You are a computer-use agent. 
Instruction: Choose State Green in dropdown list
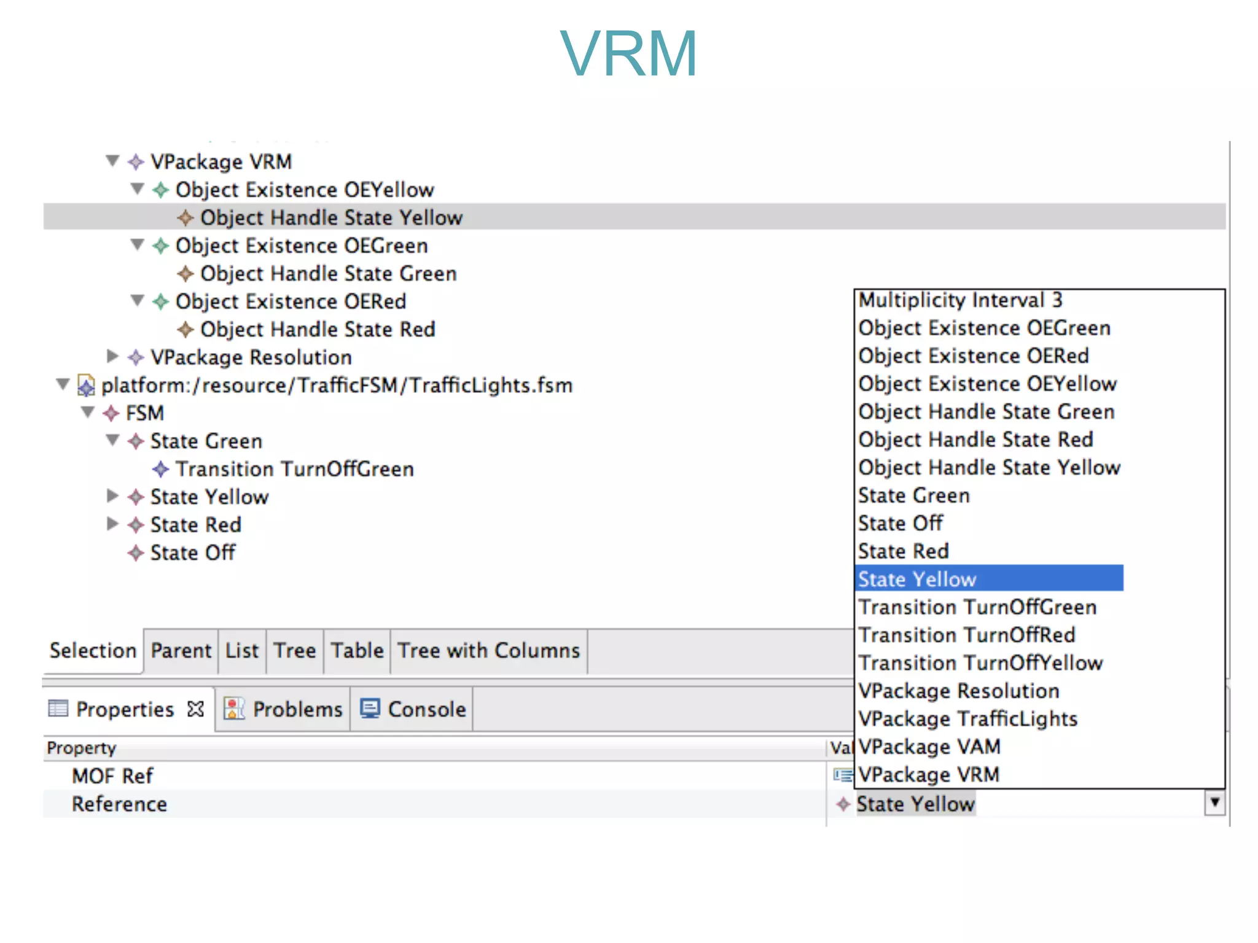coord(913,496)
